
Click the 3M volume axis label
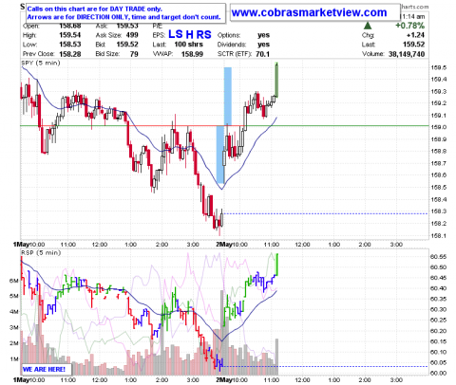(14, 327)
